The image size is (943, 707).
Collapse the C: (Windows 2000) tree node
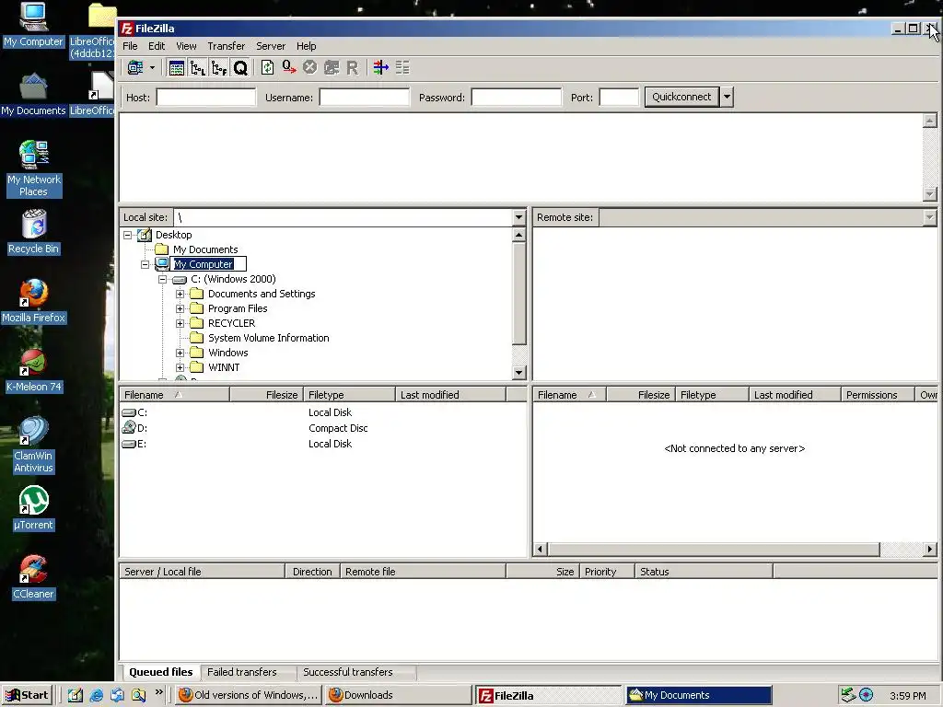point(162,280)
